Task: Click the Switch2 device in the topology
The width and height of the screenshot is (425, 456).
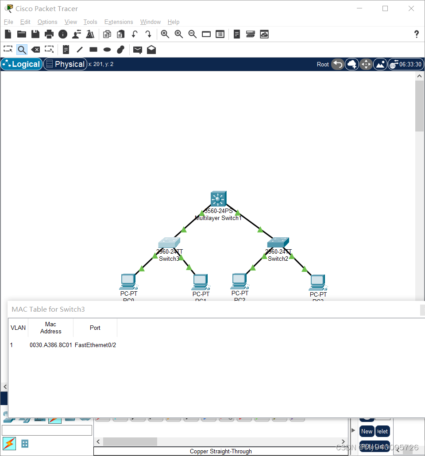Action: click(278, 243)
